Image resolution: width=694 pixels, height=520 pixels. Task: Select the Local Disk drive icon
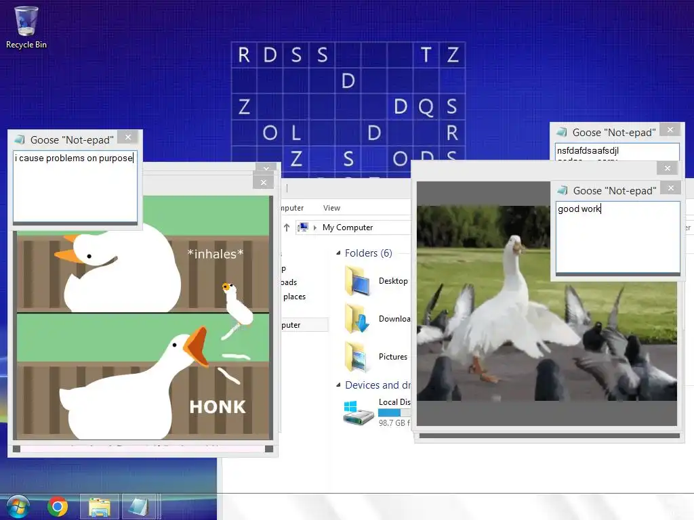tap(359, 413)
